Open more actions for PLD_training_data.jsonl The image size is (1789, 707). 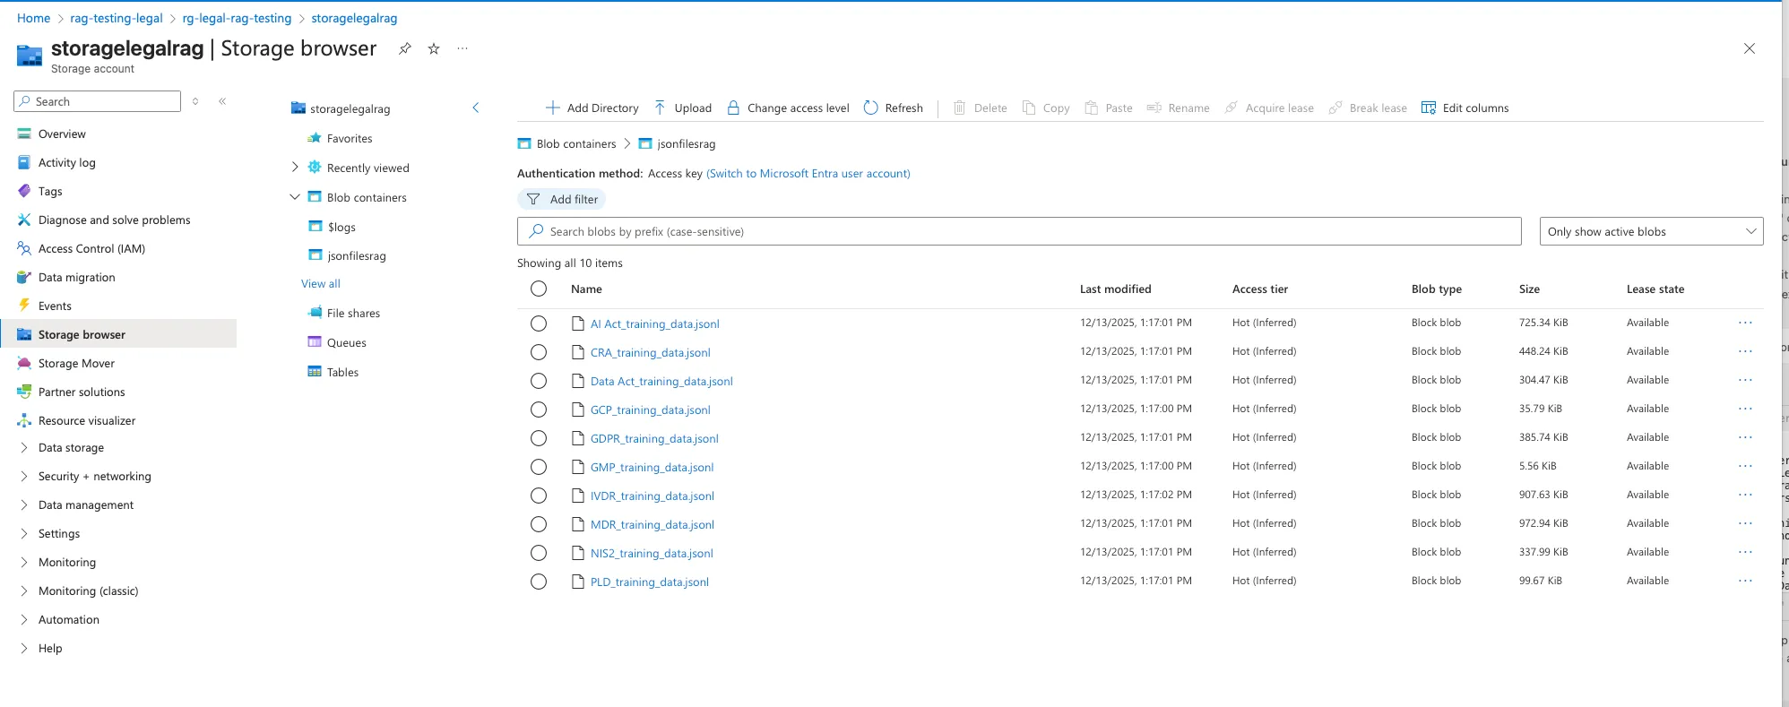pos(1745,581)
